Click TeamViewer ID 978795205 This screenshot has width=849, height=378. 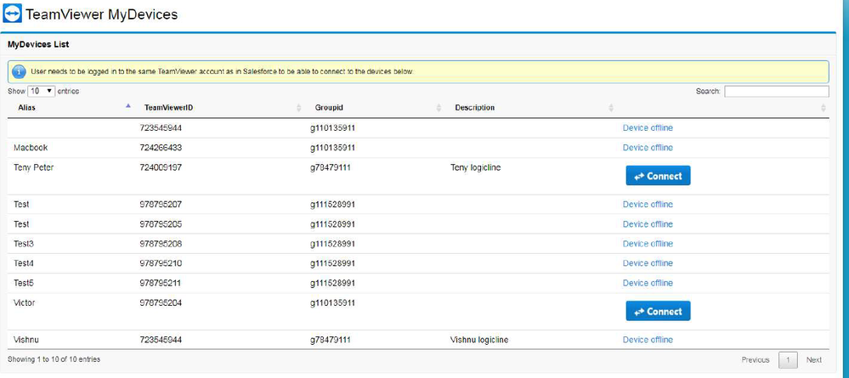[x=161, y=223]
